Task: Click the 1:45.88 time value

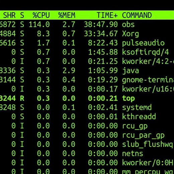Action: point(103,52)
